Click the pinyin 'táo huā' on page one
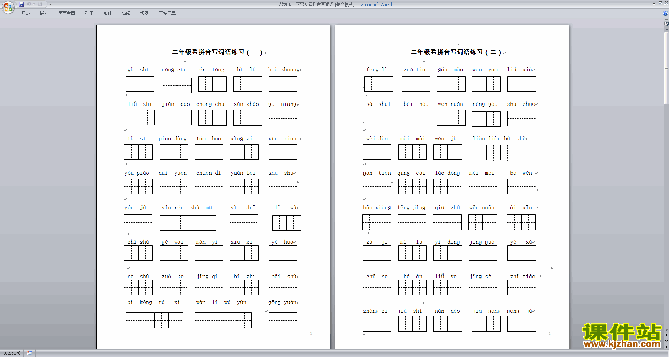This screenshot has height=357, width=669. click(209, 139)
